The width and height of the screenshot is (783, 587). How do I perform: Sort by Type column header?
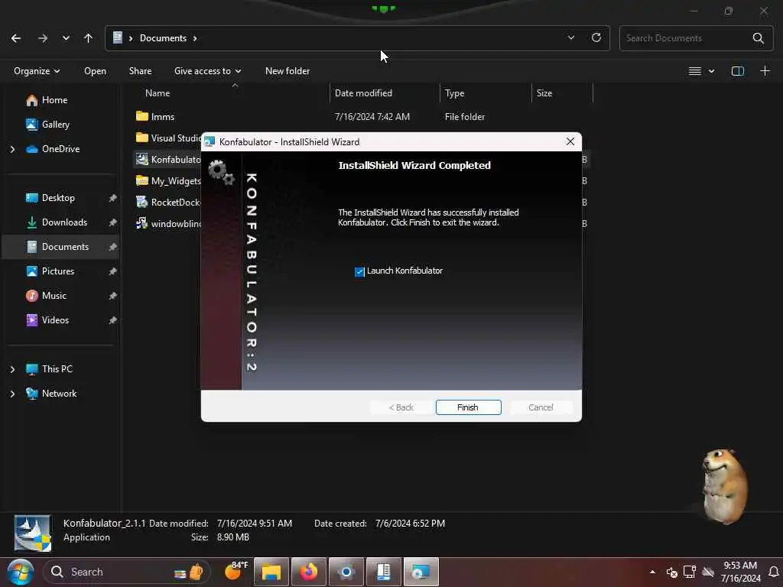(454, 93)
